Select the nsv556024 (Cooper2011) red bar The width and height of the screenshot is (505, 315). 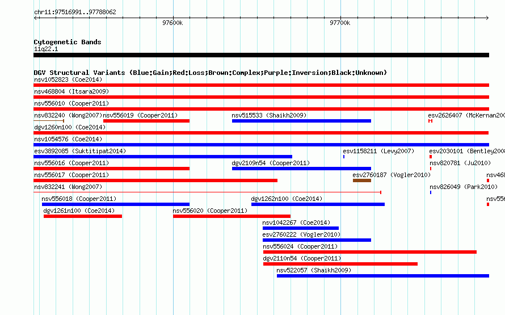click(370, 252)
